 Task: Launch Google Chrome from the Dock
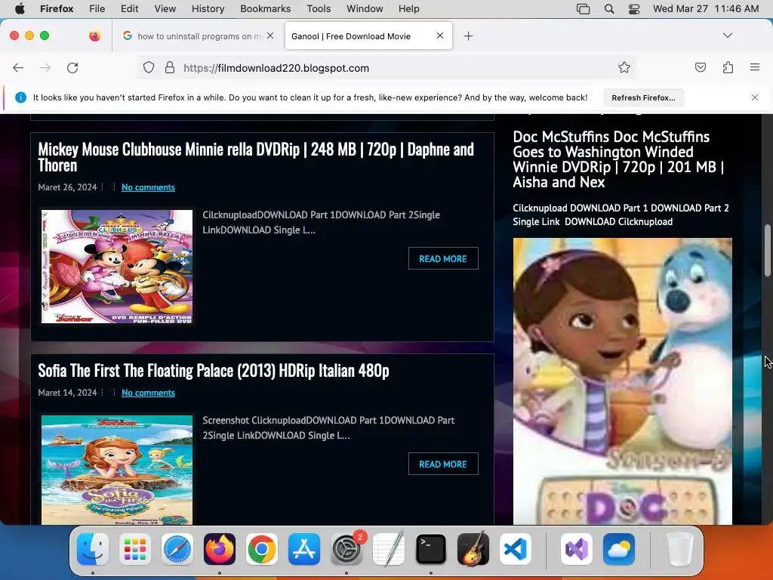[x=262, y=549]
